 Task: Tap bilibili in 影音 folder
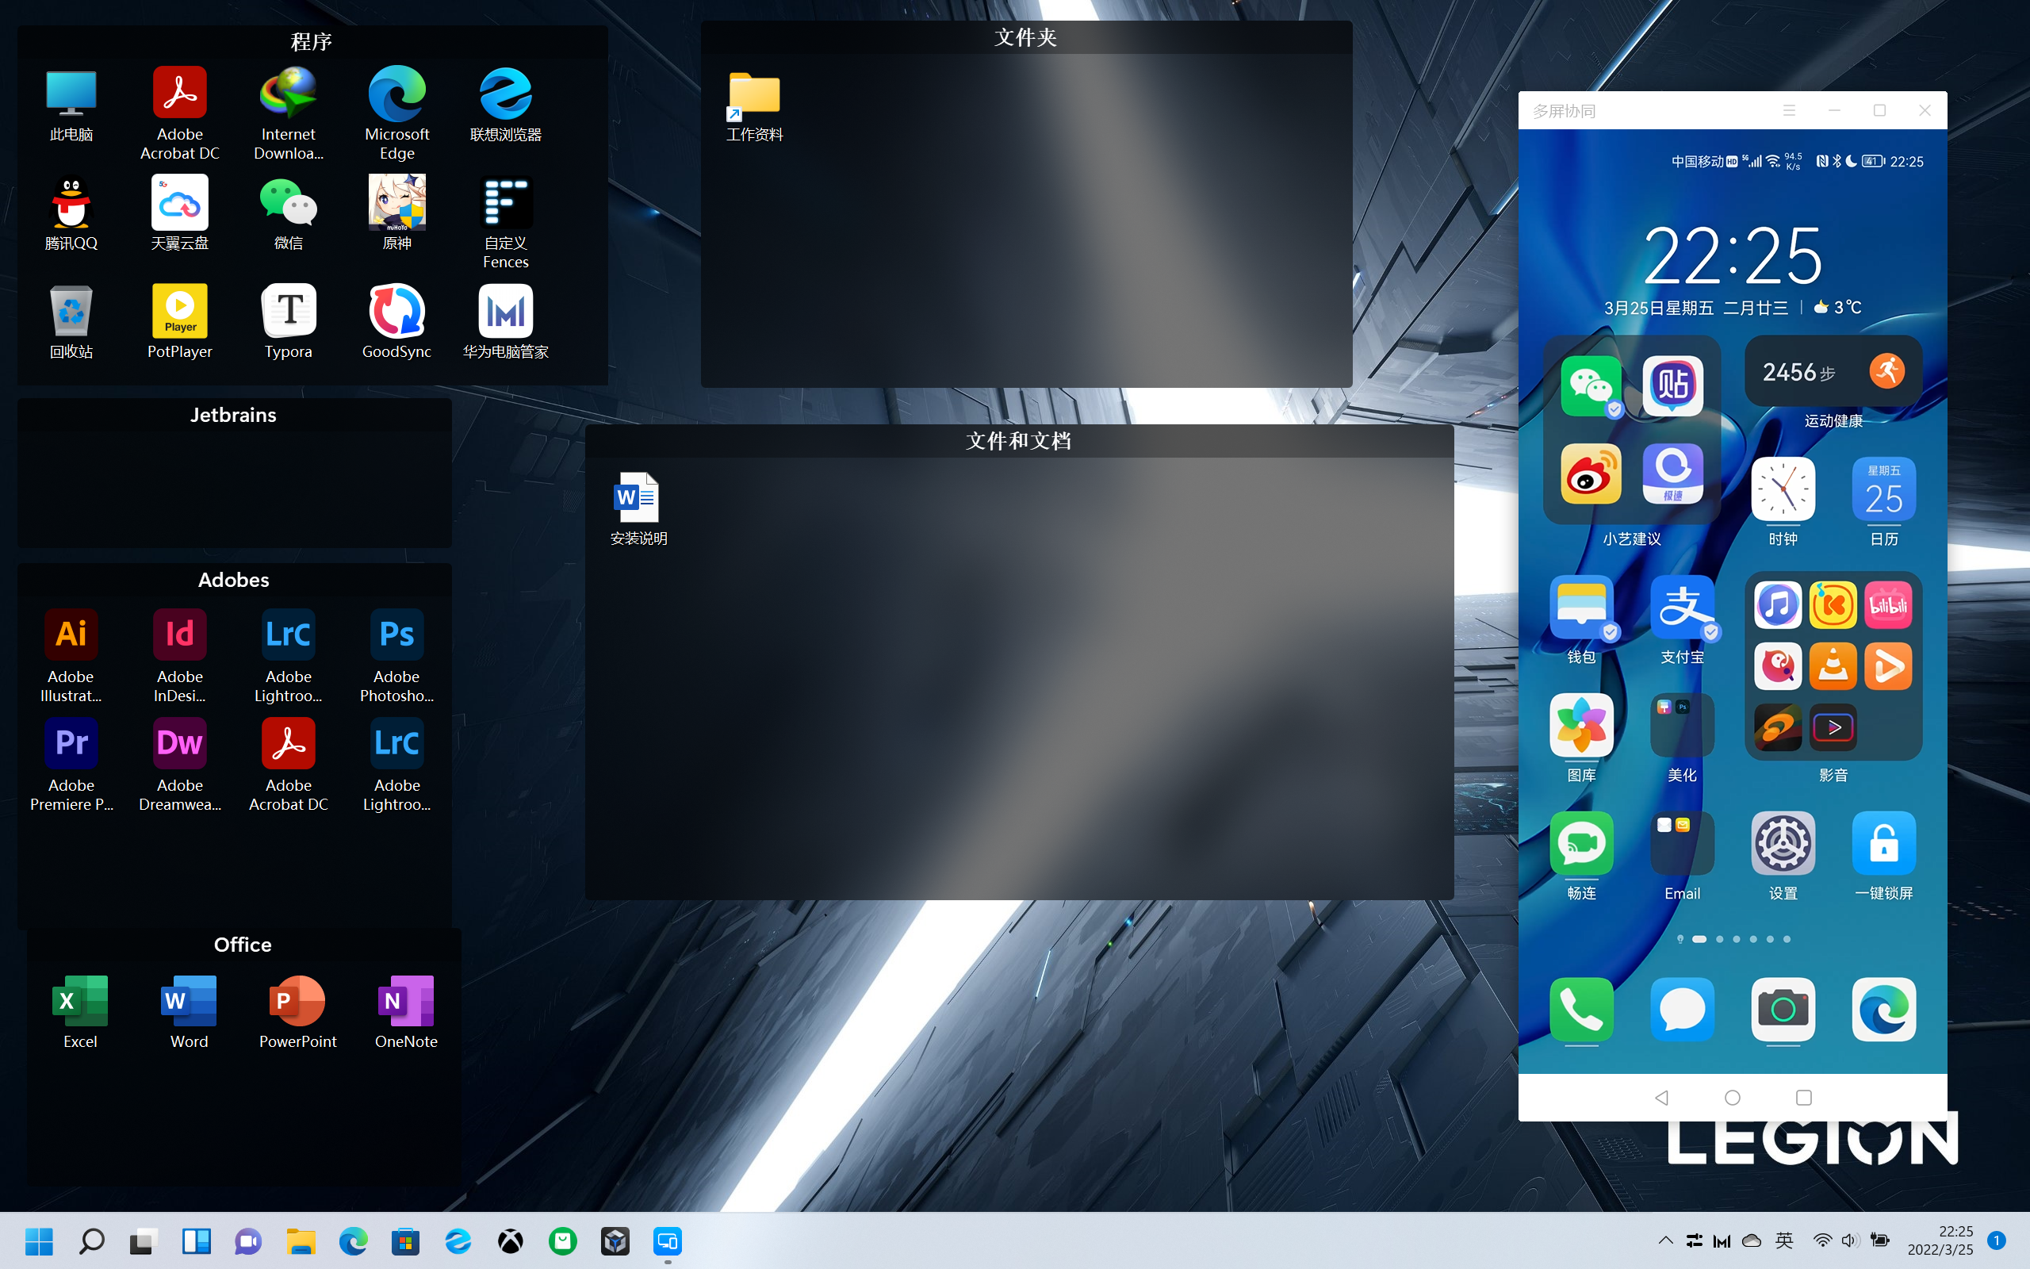tap(1887, 605)
